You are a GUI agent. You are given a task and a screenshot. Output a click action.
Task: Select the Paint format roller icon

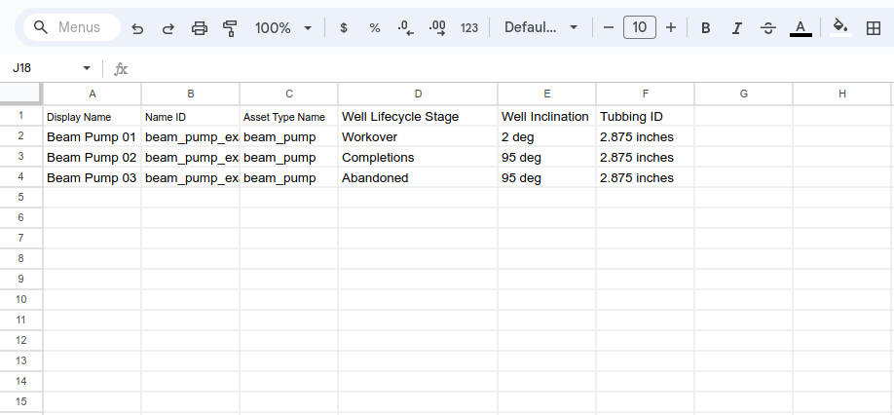coord(230,28)
